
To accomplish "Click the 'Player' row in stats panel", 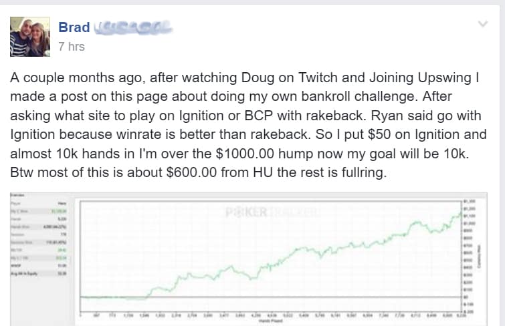I will pos(39,203).
